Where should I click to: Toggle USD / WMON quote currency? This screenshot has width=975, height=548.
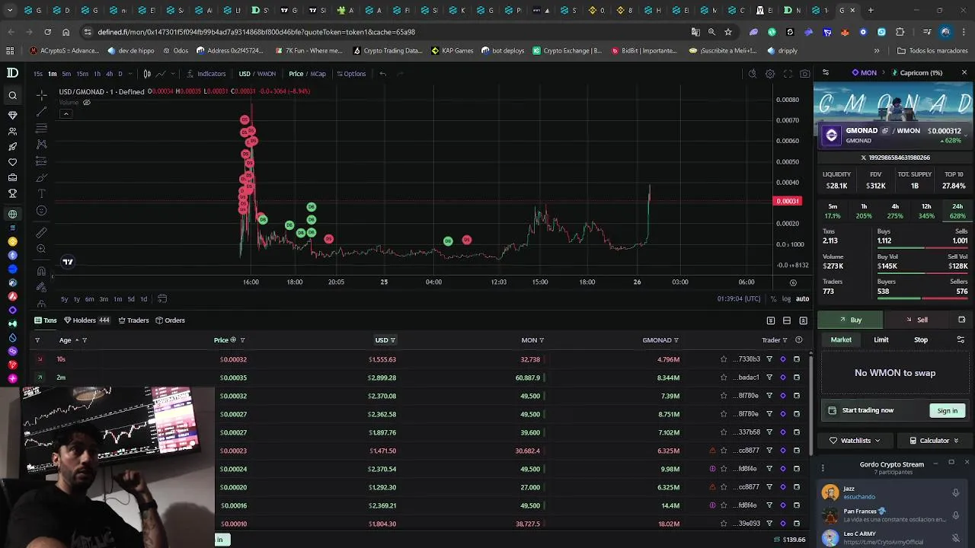pyautogui.click(x=257, y=74)
